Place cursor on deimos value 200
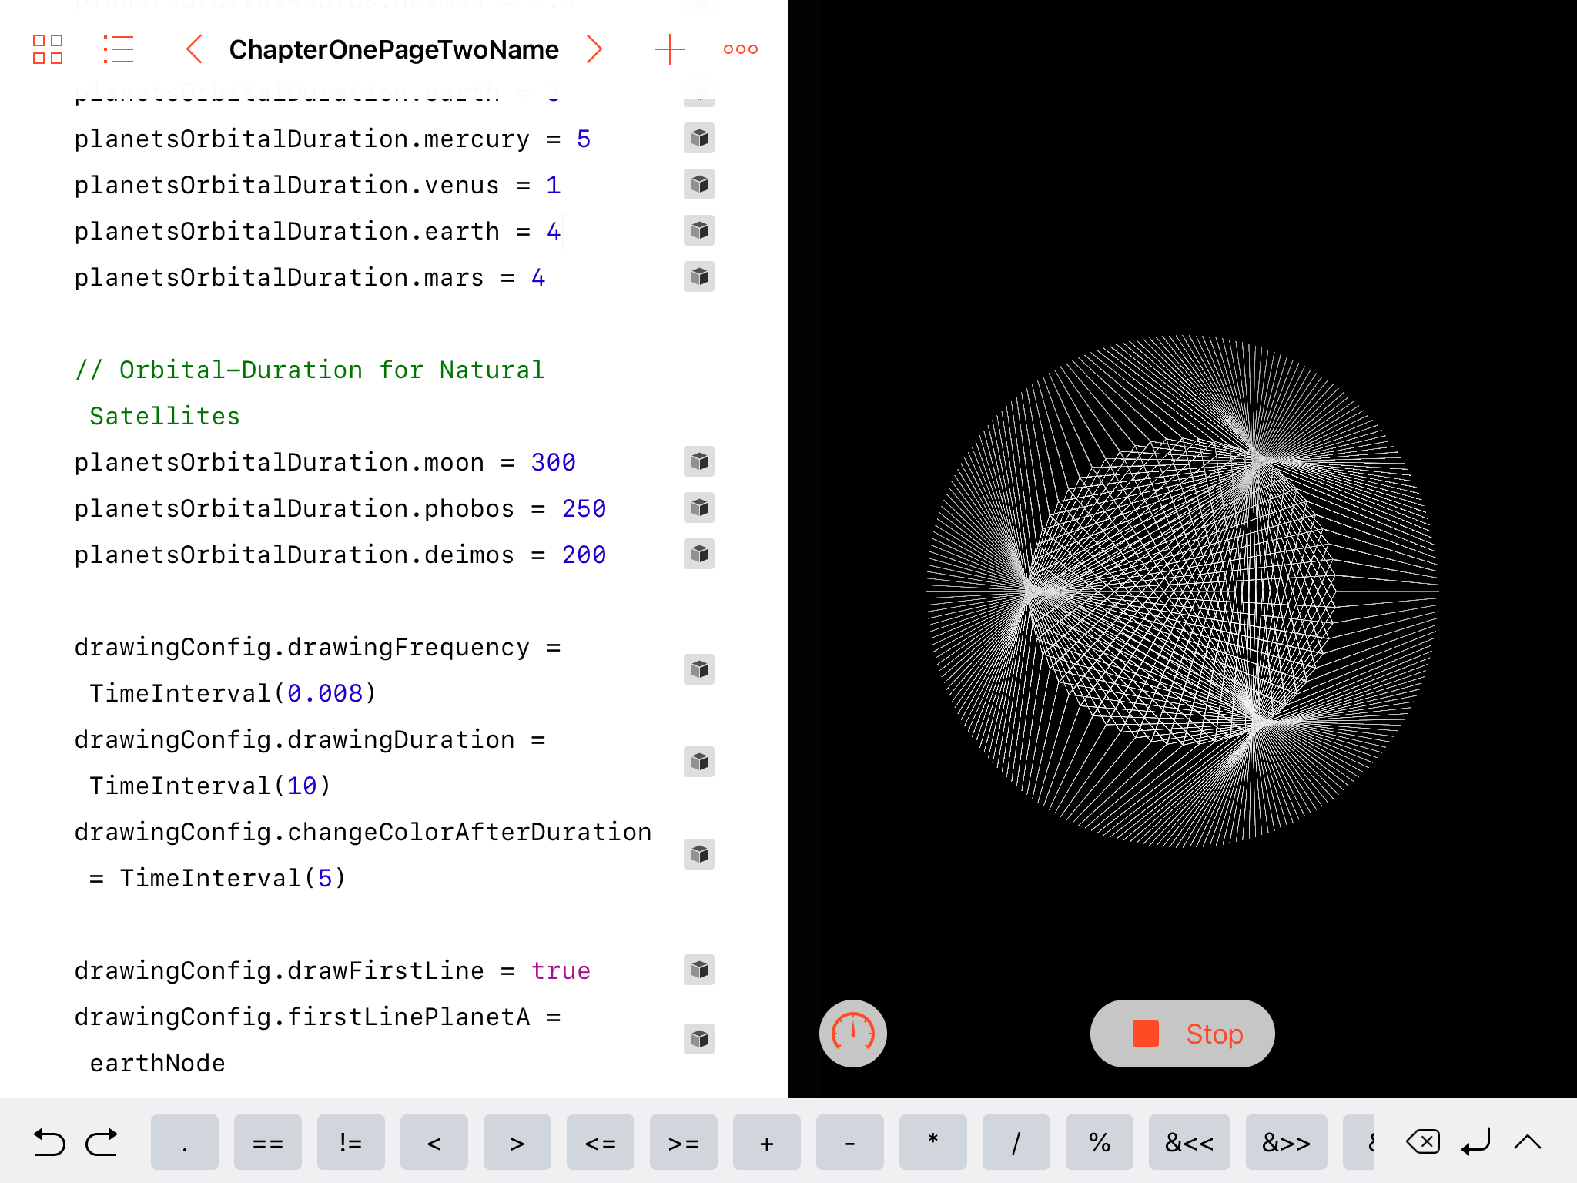Viewport: 1577px width, 1183px height. coord(584,555)
